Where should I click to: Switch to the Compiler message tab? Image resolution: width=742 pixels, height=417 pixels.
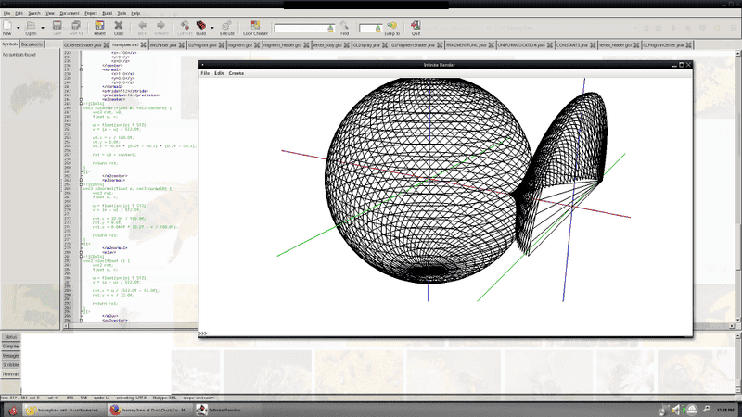coord(10,347)
